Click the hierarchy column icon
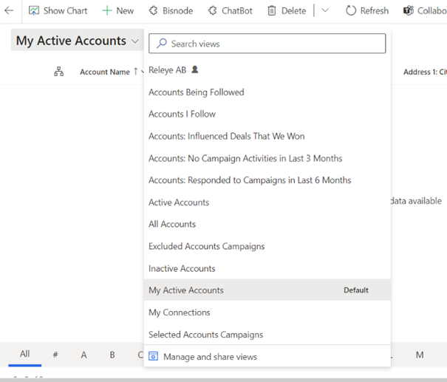This screenshot has height=382, width=447. pyautogui.click(x=59, y=72)
